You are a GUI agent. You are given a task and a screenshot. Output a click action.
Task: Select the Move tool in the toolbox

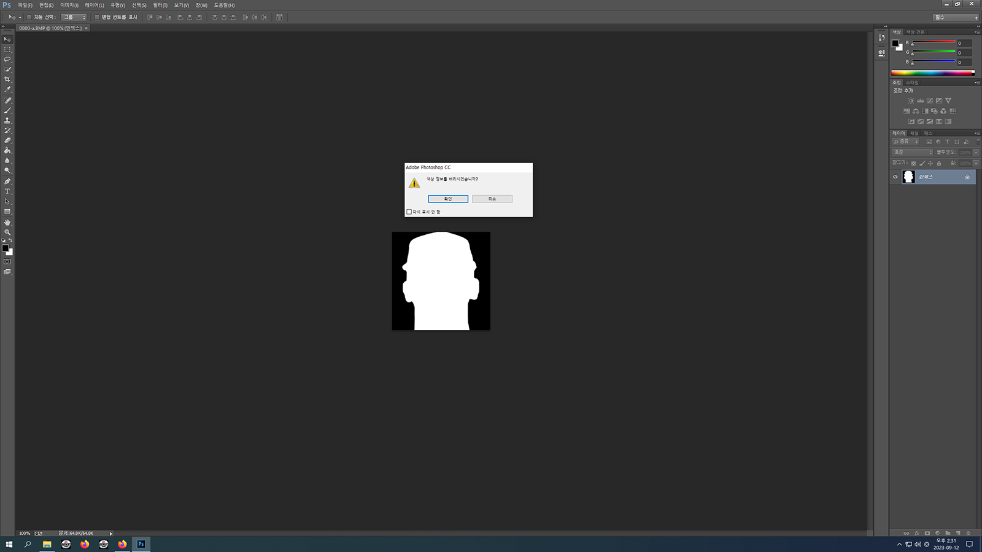coord(7,39)
